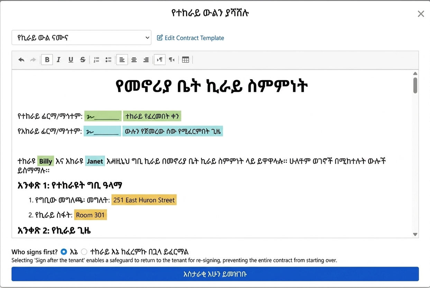Toggle underline formatting
This screenshot has width=430, height=288.
click(71, 60)
